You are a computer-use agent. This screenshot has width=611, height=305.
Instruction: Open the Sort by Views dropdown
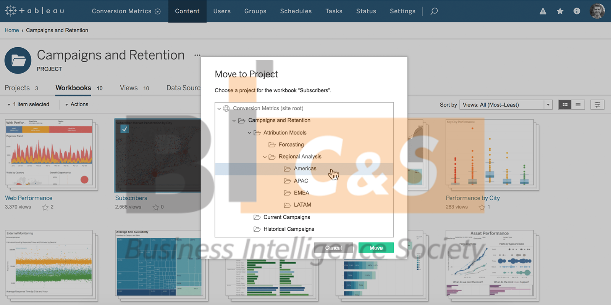(x=506, y=104)
